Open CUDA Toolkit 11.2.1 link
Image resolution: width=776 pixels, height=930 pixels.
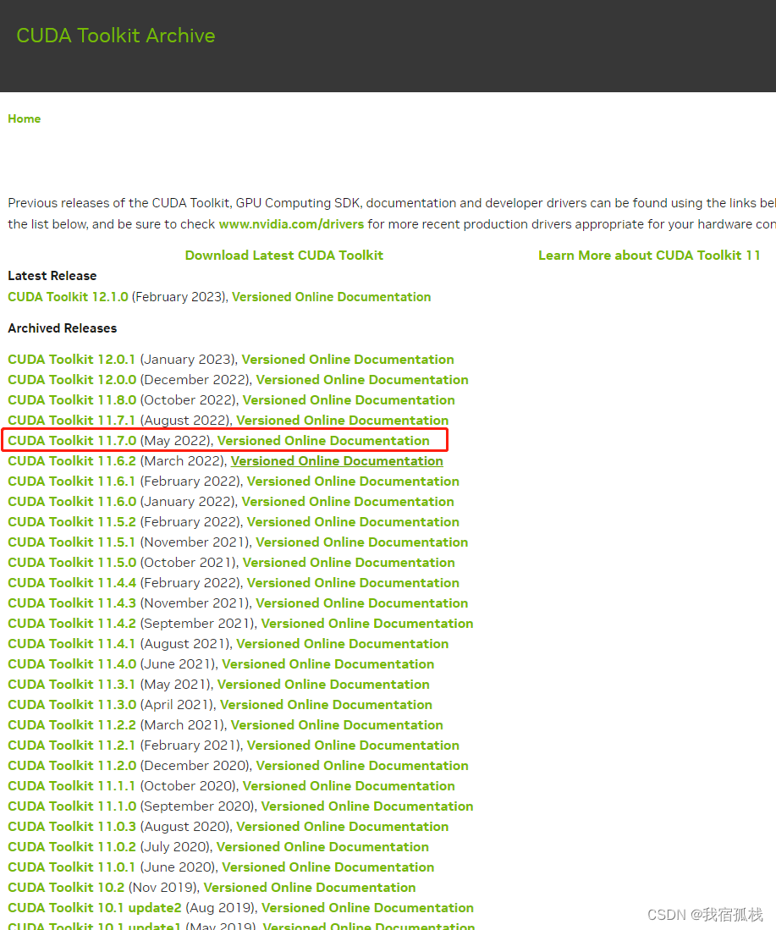(x=72, y=745)
